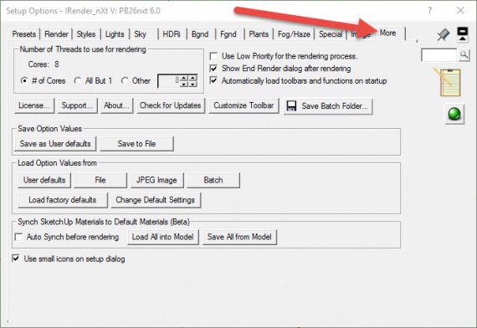Image resolution: width=477 pixels, height=328 pixels.
Task: Go to the Styles tab
Action: 86,34
